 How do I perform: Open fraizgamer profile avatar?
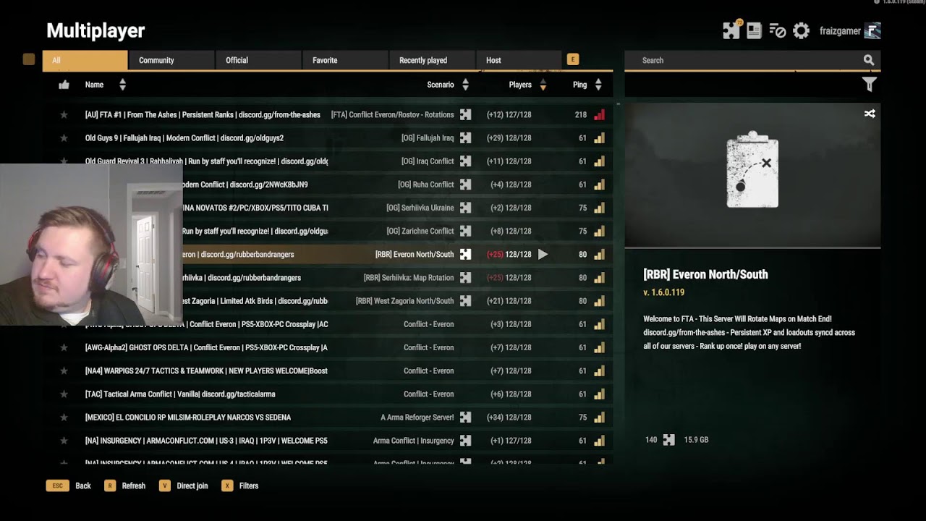coord(872,30)
